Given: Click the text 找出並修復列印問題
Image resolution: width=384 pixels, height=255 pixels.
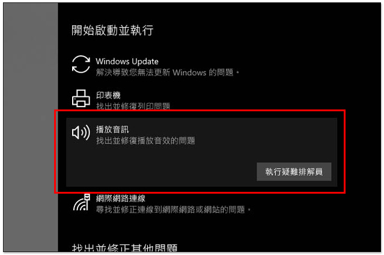Looking at the screenshot, I should coord(133,106).
